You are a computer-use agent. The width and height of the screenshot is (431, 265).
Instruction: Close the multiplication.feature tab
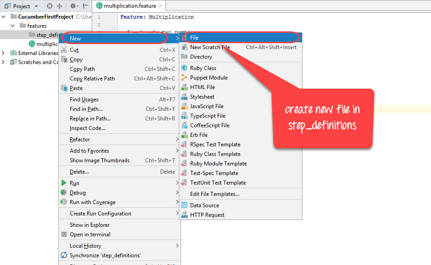160,6
